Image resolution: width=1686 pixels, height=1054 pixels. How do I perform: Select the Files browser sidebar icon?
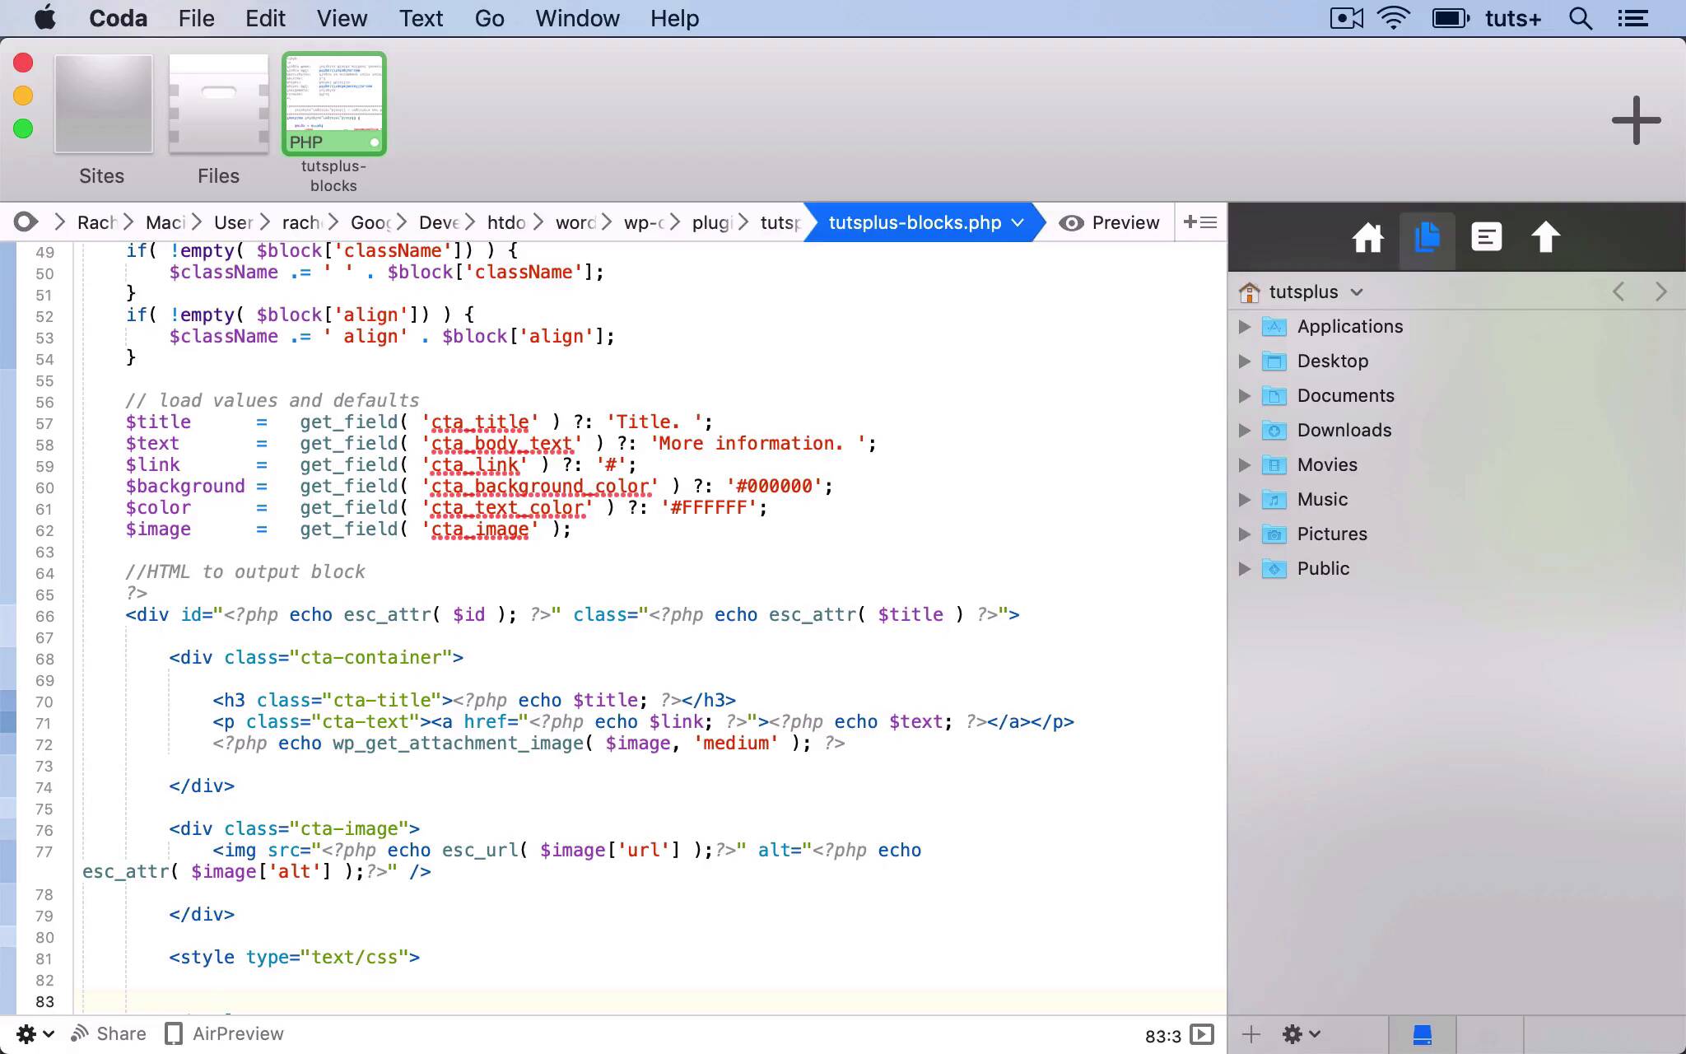click(x=1427, y=239)
